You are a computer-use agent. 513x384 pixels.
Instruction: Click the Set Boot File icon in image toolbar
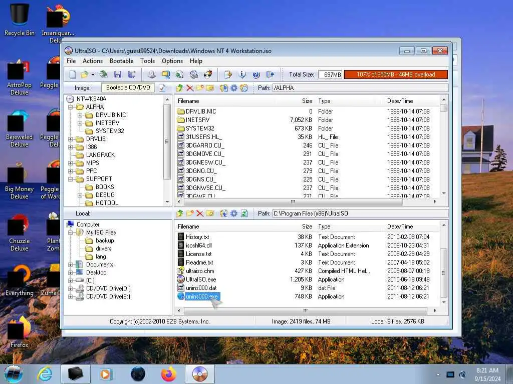[244, 88]
